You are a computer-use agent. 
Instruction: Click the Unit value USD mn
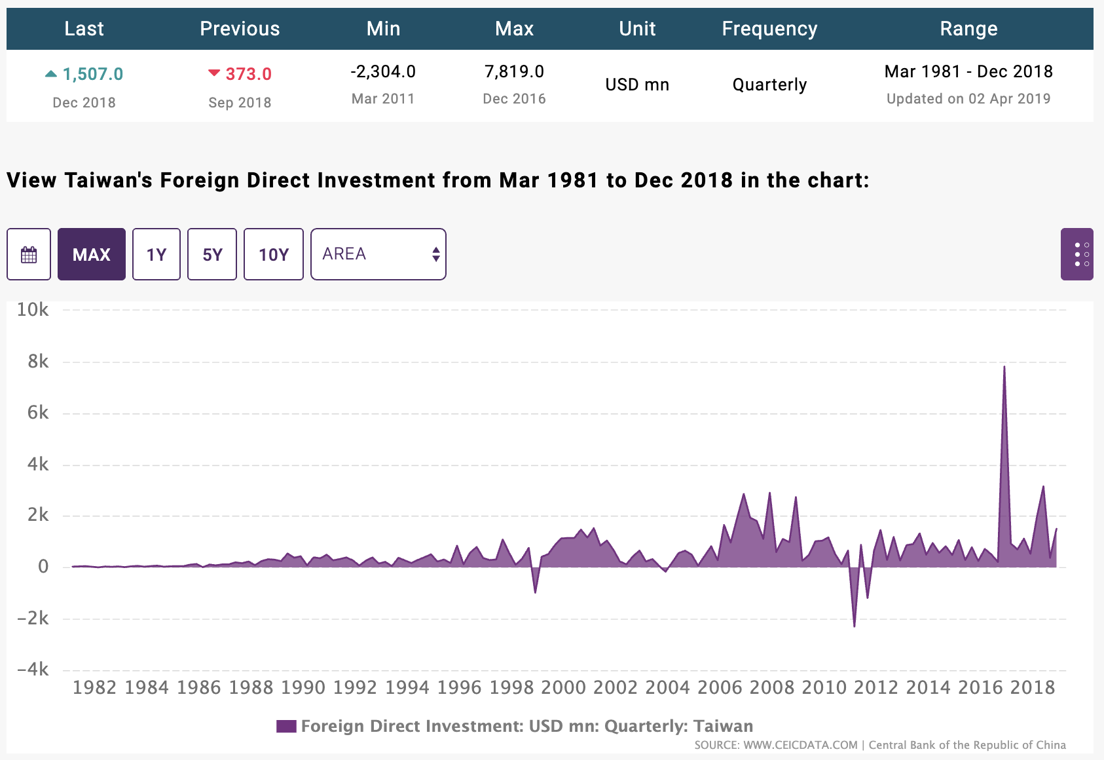click(x=637, y=85)
